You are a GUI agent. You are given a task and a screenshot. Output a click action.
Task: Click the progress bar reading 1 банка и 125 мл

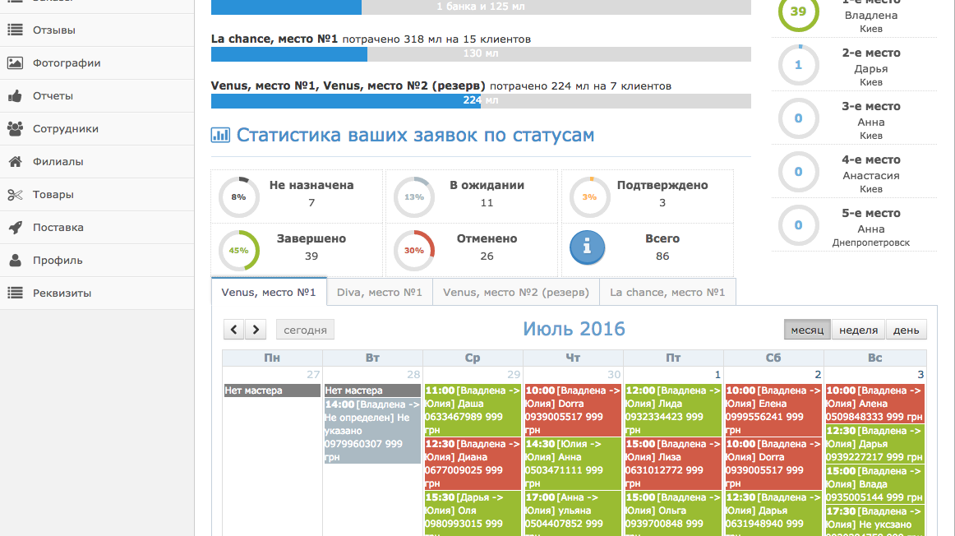pos(481,7)
